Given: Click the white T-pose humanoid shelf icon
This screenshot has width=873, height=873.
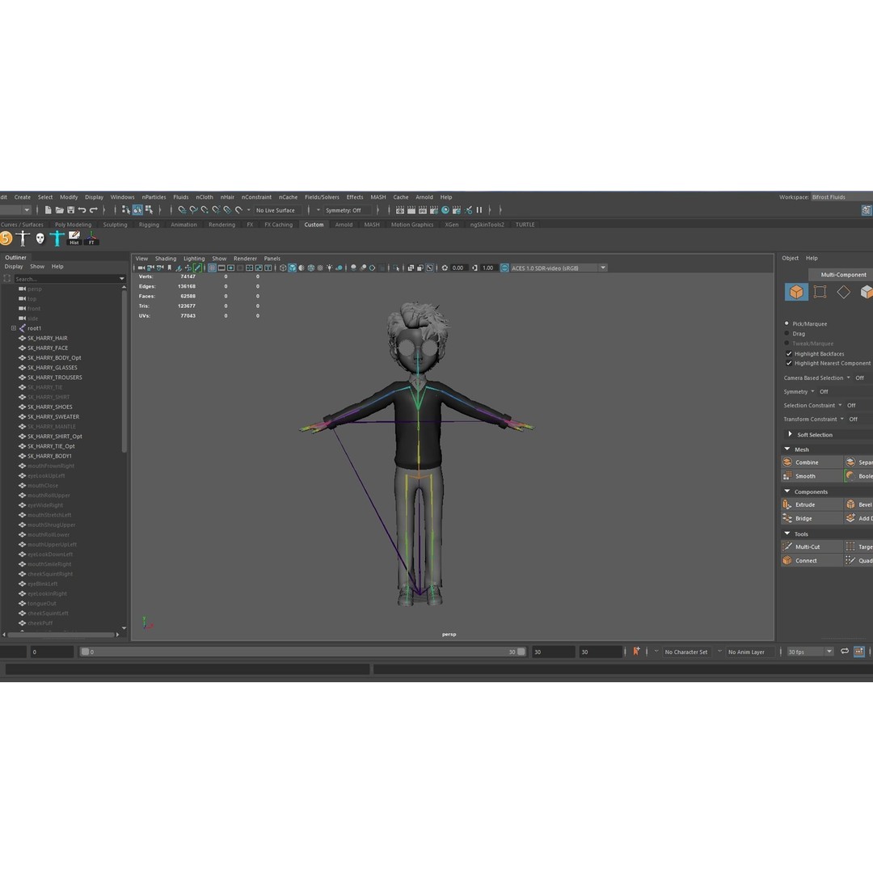Looking at the screenshot, I should pos(23,238).
